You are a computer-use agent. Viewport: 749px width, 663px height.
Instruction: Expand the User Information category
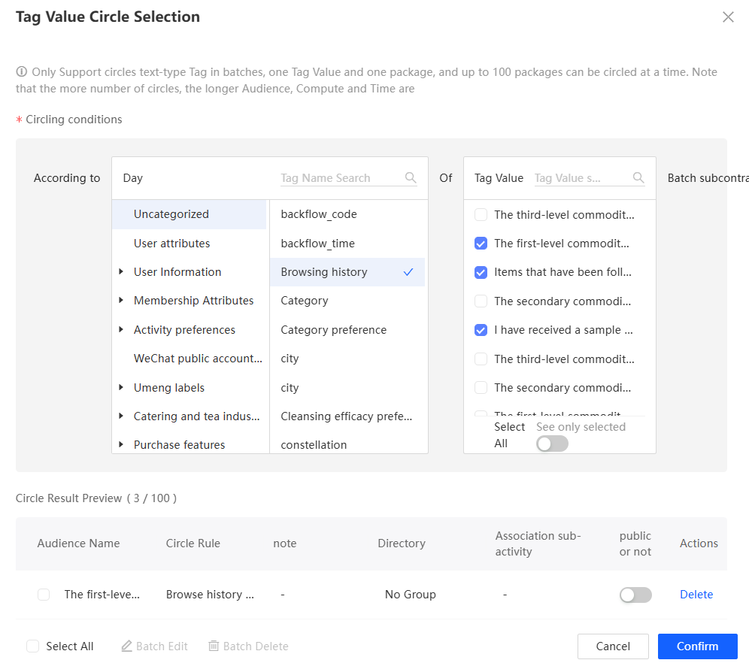click(x=121, y=272)
